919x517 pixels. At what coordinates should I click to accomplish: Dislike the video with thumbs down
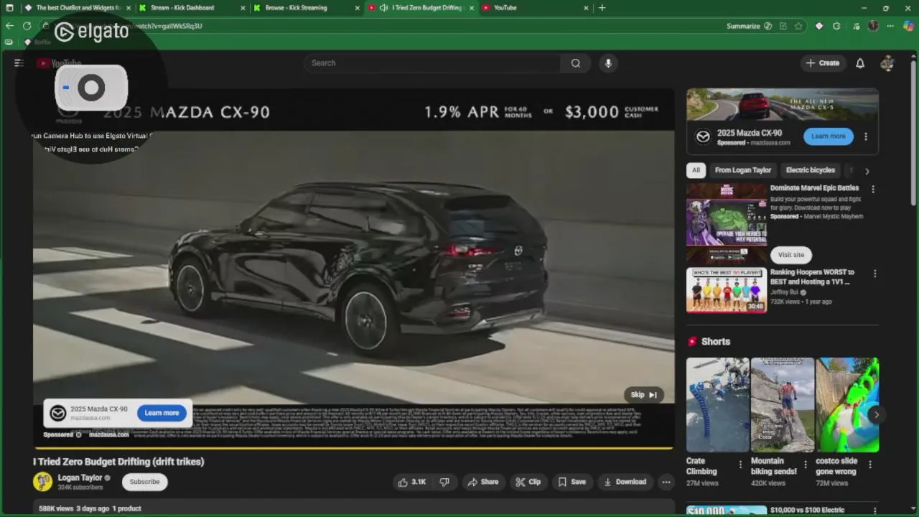444,482
